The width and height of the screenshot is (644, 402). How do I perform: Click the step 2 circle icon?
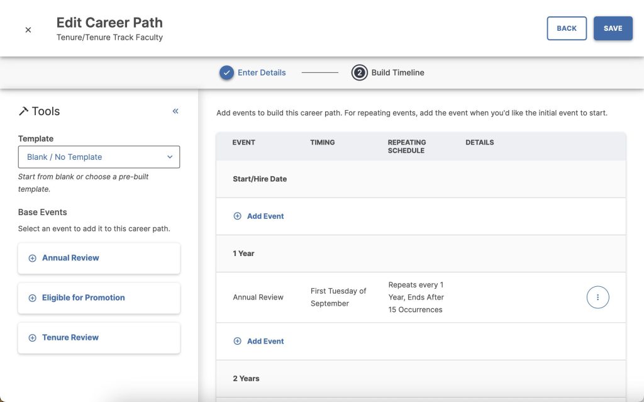coord(359,73)
